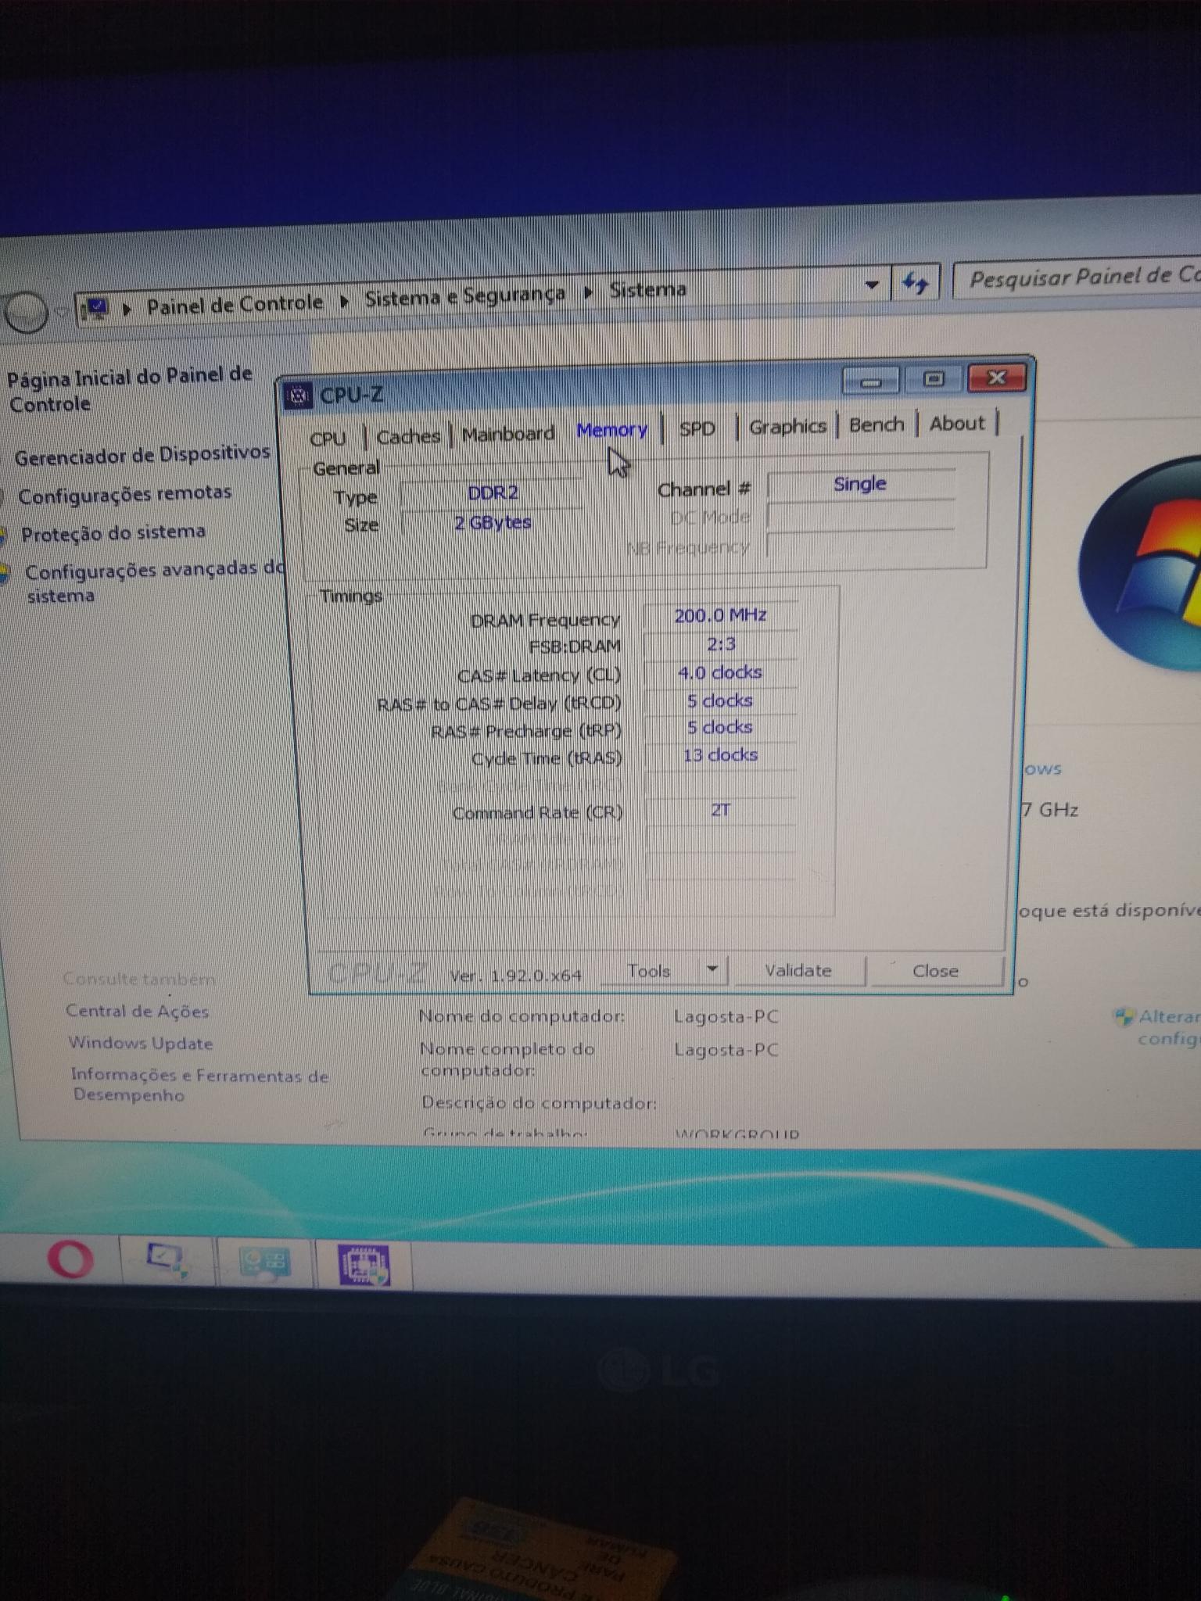1201x1601 pixels.
Task: Go to Página Inicial do Painel de Controle
Action: coord(130,389)
